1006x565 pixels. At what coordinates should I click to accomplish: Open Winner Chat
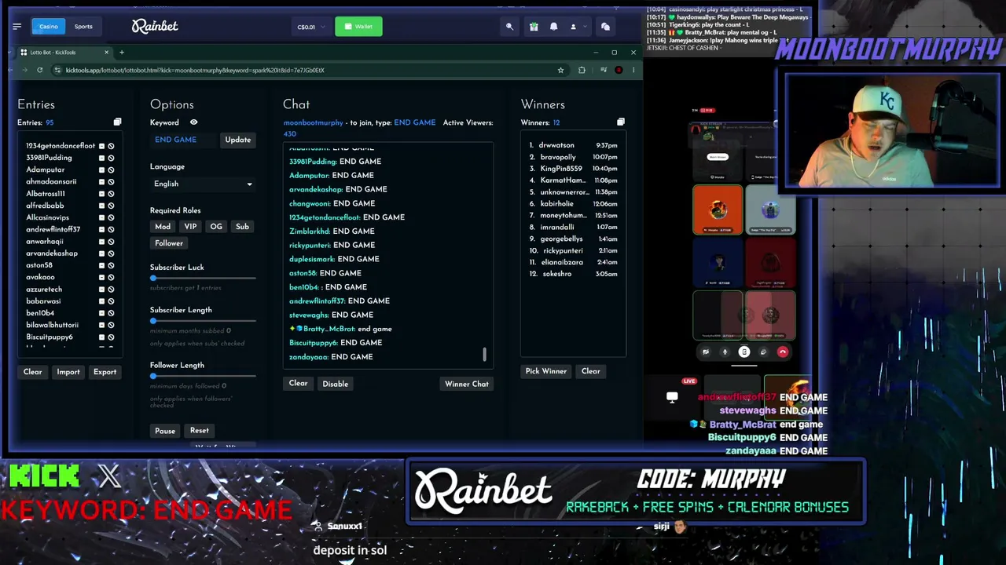pyautogui.click(x=467, y=384)
